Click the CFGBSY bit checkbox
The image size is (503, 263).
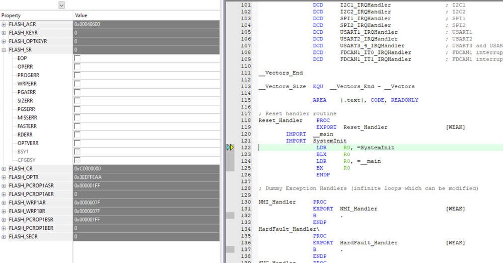click(78, 160)
